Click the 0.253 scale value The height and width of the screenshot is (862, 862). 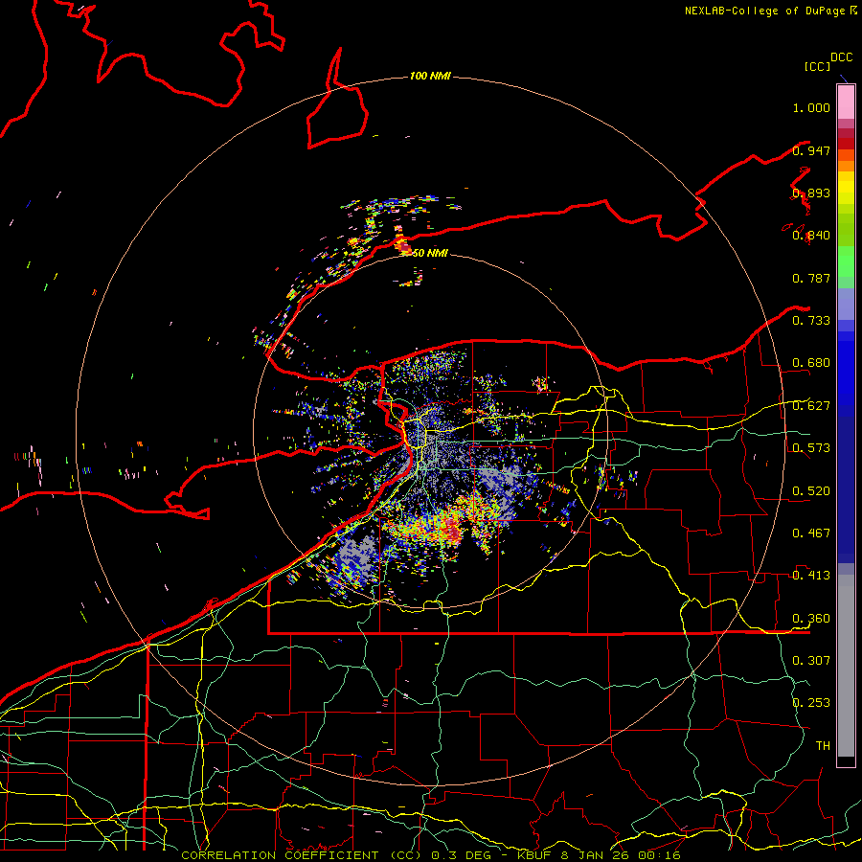click(811, 703)
